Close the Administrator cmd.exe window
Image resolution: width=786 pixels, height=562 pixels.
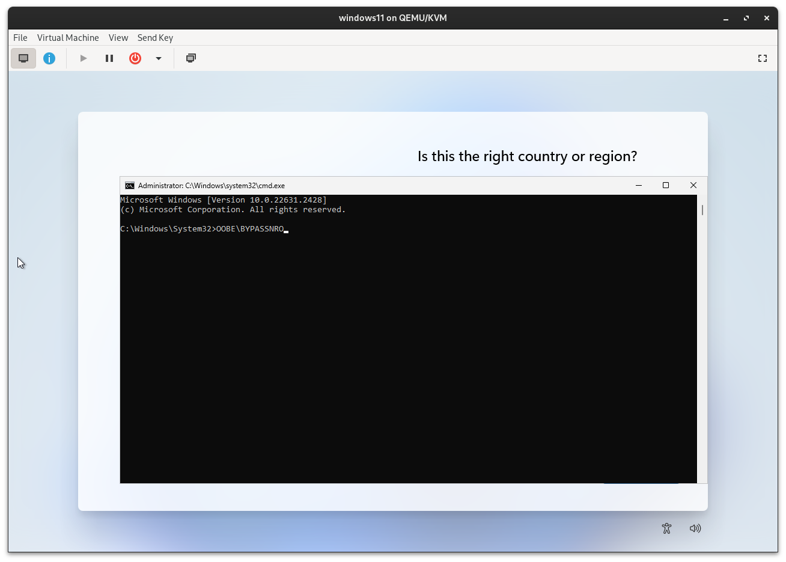coord(693,185)
